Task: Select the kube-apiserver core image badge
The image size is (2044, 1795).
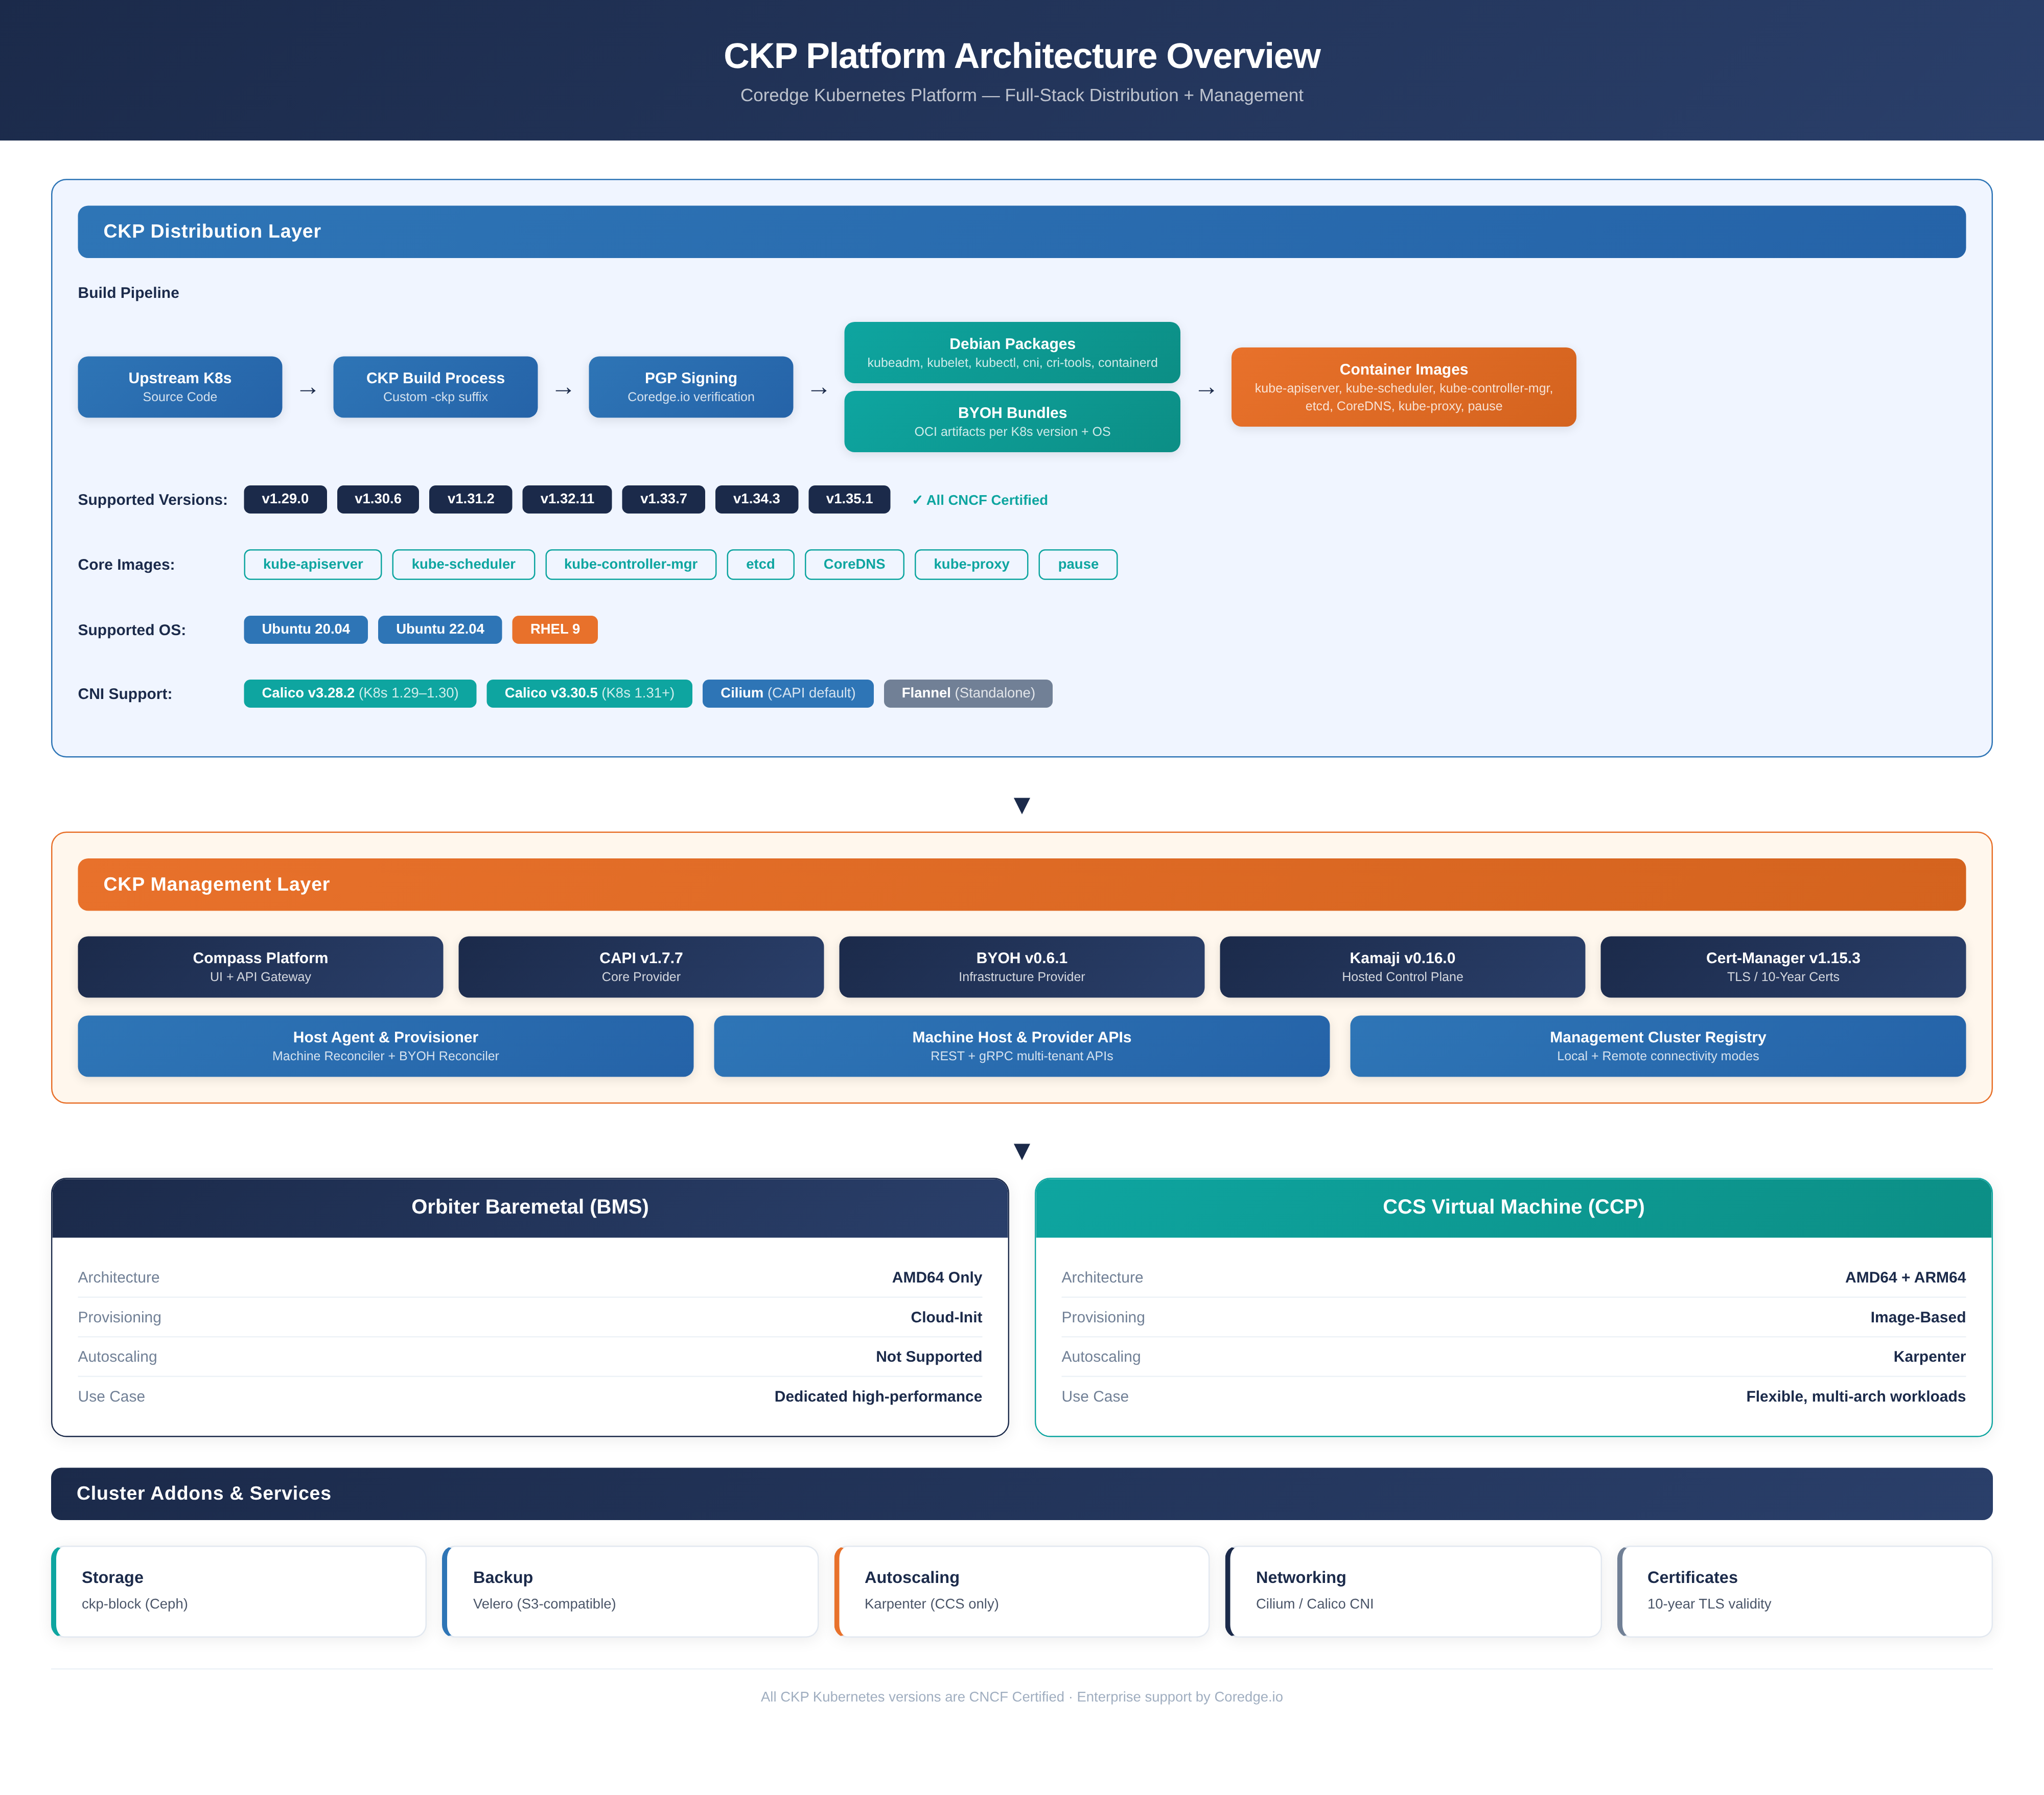Action: (312, 564)
